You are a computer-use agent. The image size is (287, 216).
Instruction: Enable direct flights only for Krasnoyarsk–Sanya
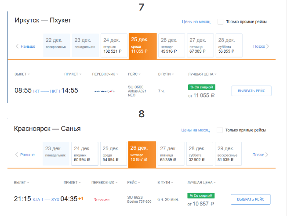pos(220,130)
